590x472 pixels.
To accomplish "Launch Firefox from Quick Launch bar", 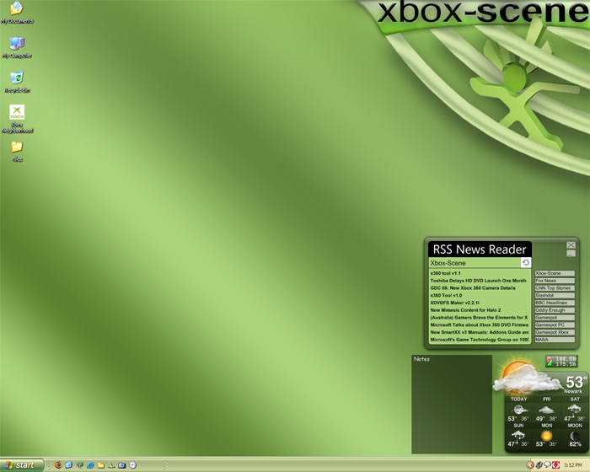I will 58,465.
